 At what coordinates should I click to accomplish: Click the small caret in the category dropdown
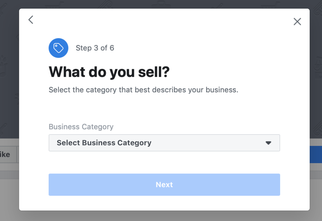(x=268, y=143)
